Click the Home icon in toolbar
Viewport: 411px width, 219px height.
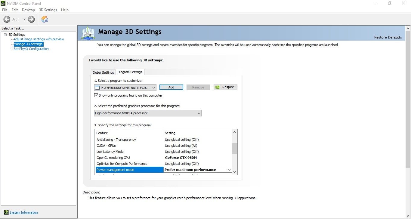45,19
